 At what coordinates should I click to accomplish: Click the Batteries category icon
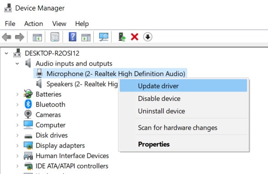pos(28,94)
